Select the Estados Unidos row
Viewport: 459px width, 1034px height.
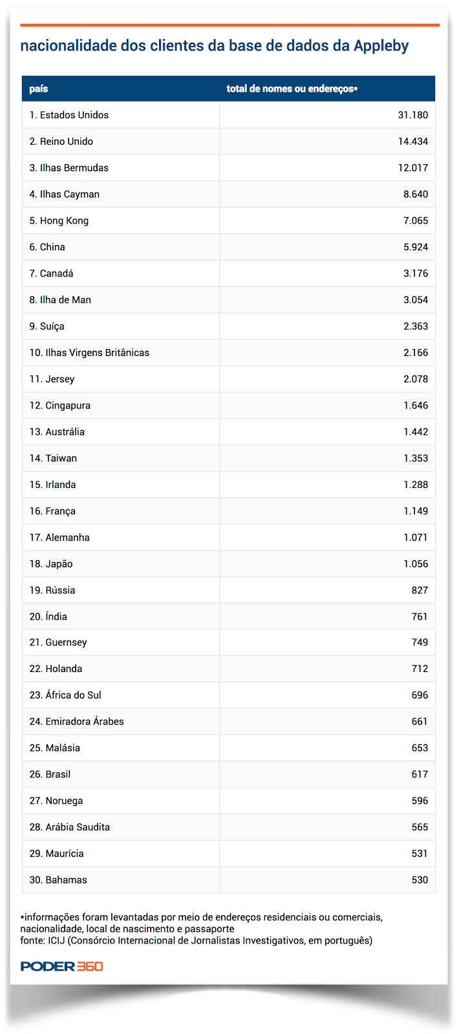[229, 115]
